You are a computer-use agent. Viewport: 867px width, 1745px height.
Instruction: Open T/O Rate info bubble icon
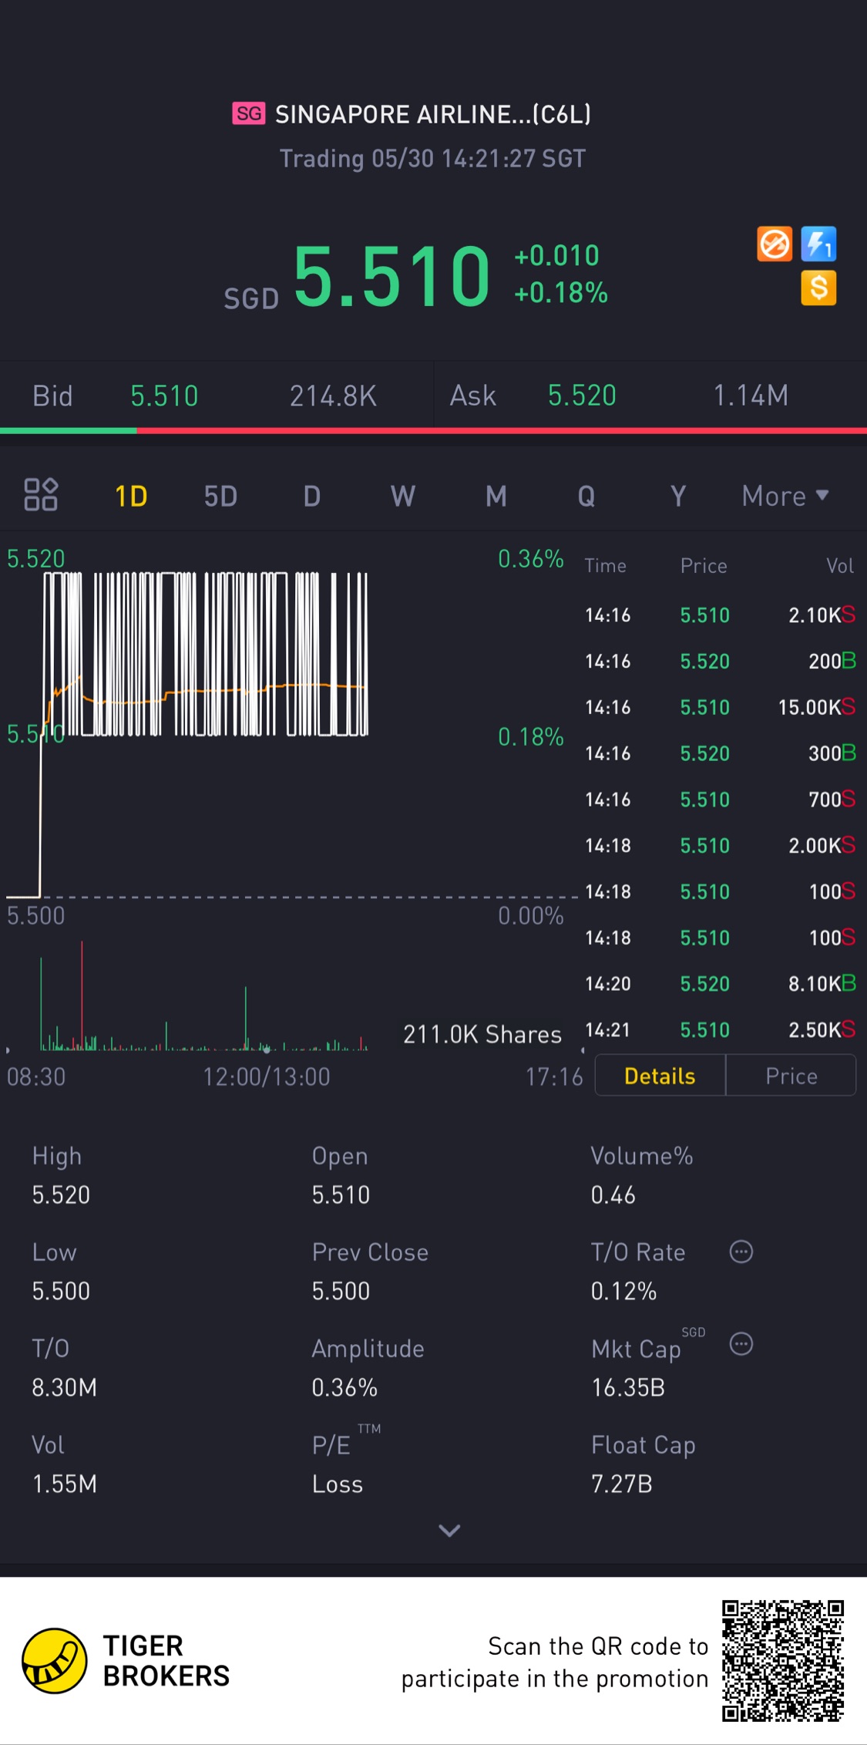pos(741,1251)
